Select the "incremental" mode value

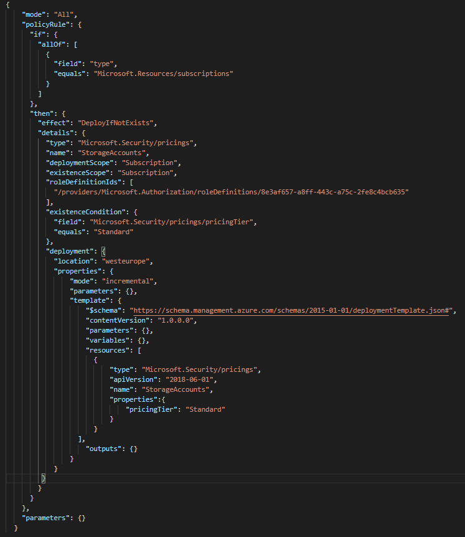click(x=128, y=281)
